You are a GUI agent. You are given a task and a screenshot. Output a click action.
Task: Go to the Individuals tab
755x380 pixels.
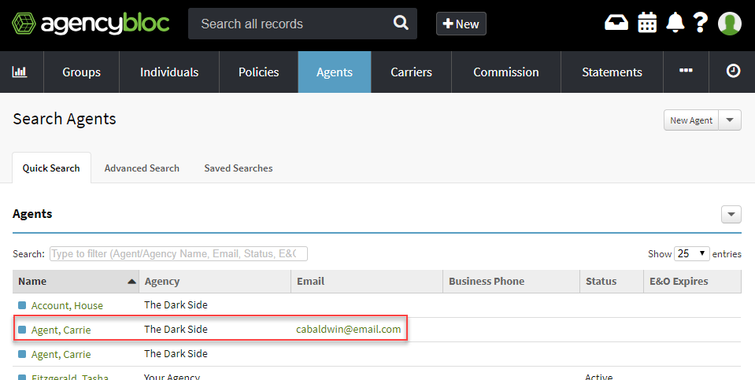169,72
